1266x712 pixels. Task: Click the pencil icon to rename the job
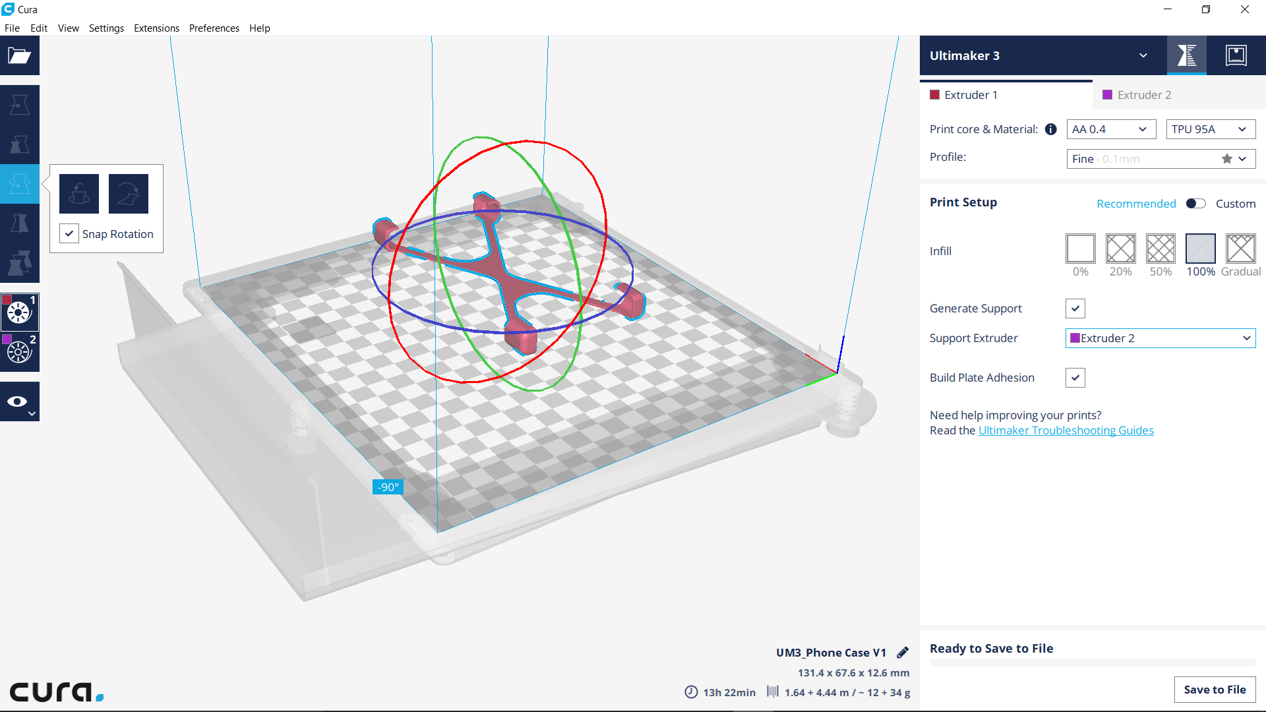point(903,653)
